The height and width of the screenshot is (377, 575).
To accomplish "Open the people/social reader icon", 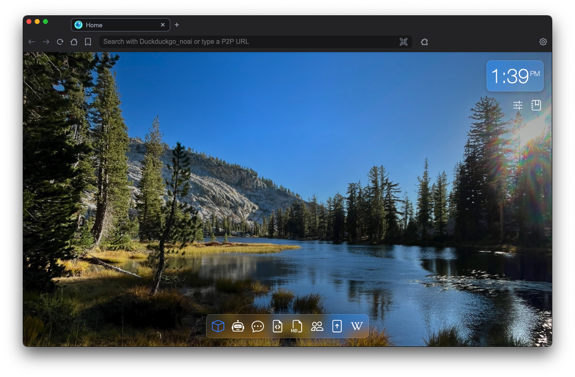I will click(x=317, y=326).
